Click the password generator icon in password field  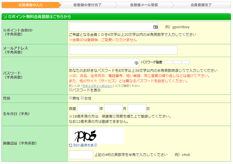(136, 63)
